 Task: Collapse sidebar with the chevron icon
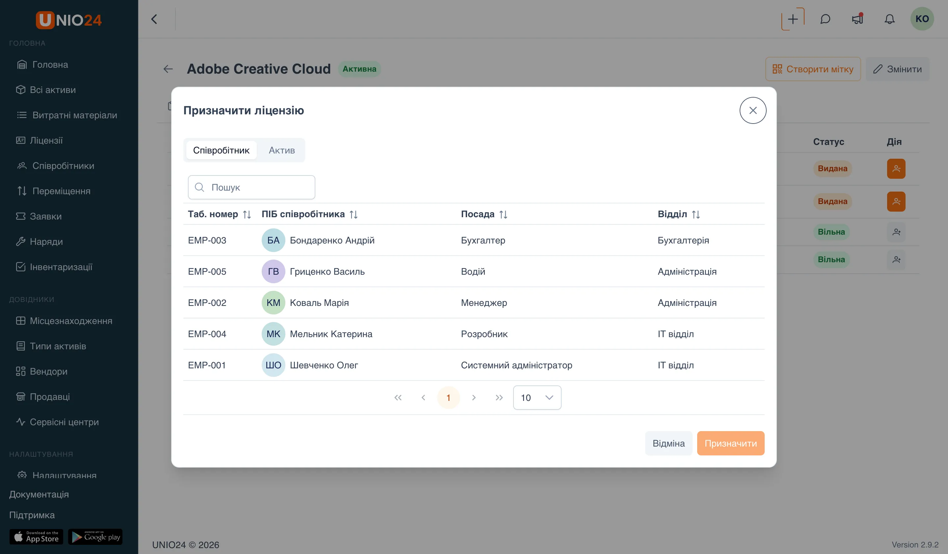(x=154, y=19)
